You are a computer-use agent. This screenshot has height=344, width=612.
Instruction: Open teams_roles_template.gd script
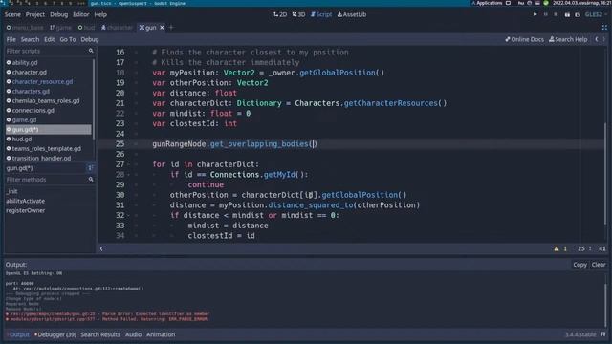(47, 149)
